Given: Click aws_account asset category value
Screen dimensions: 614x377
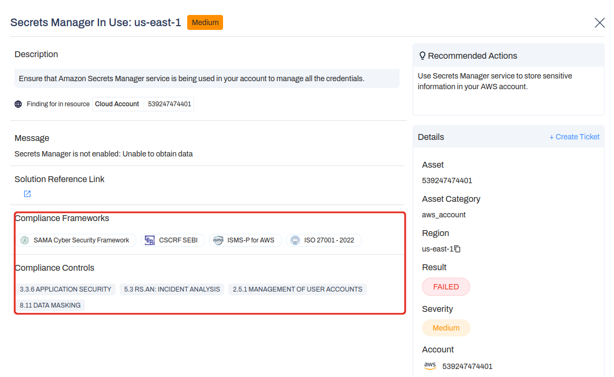Looking at the screenshot, I should (444, 215).
